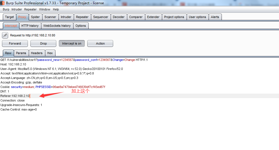Image resolution: width=279 pixels, height=150 pixels.
Task: Open the Window menu
Action: coord(45,9)
